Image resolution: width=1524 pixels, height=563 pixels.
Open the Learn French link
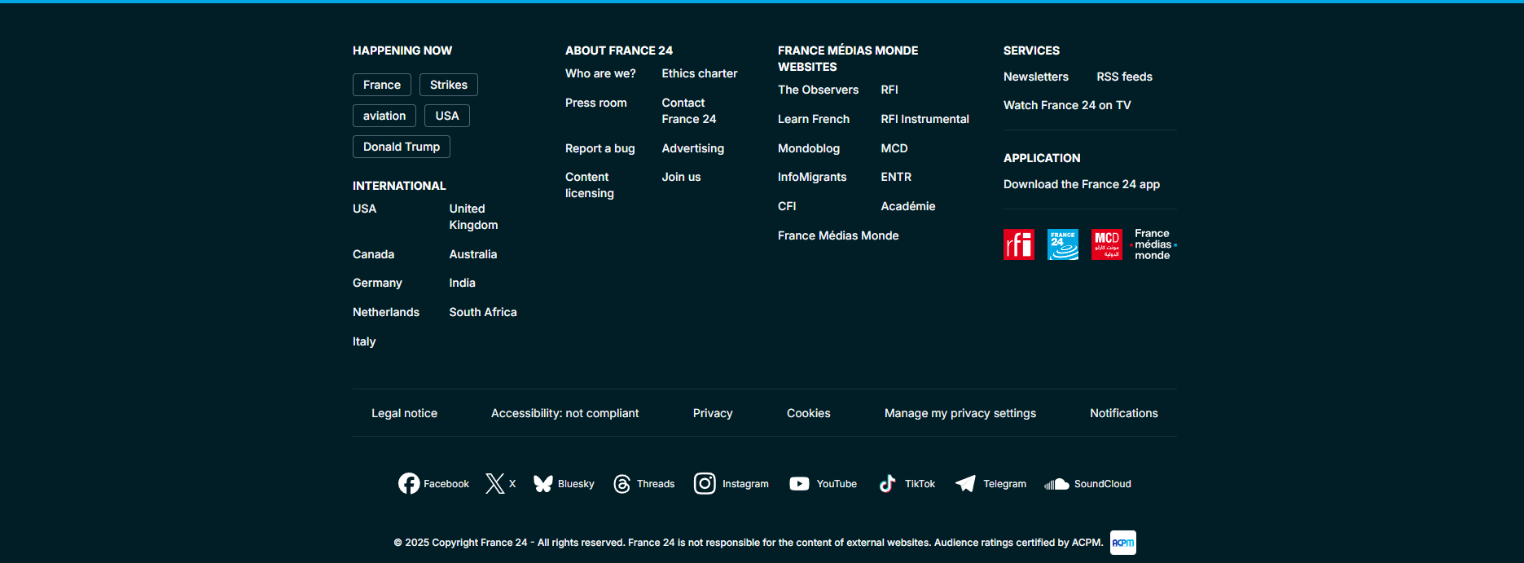(x=814, y=119)
